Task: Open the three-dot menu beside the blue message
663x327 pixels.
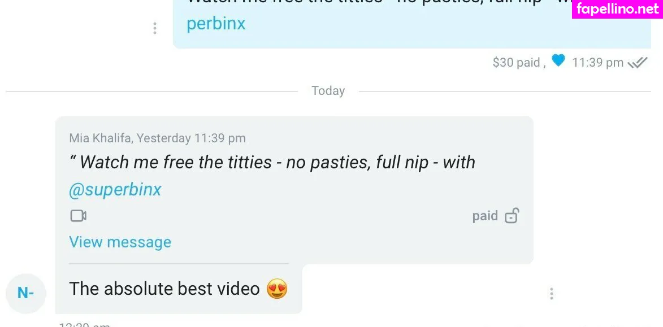Action: click(x=155, y=28)
